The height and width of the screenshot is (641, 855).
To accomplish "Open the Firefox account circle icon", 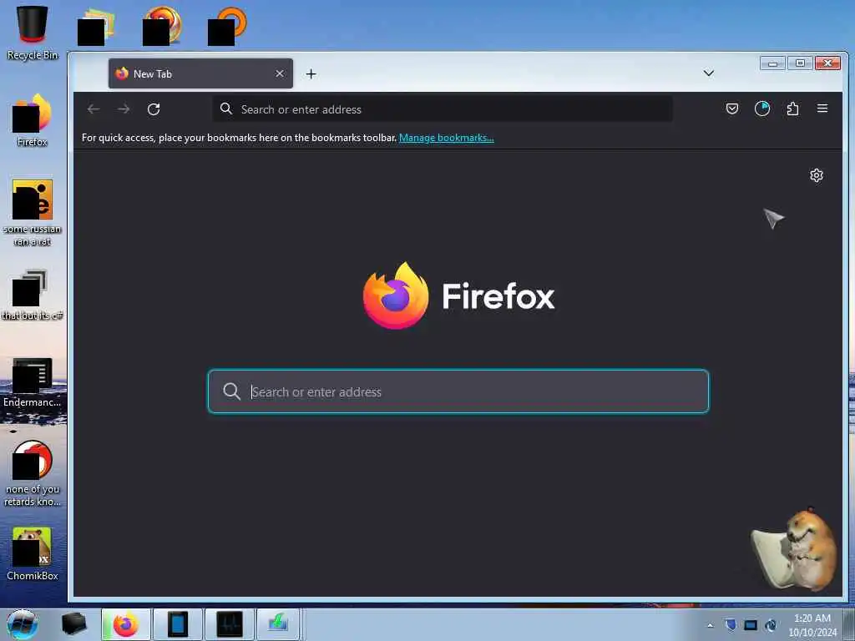I will click(x=762, y=109).
